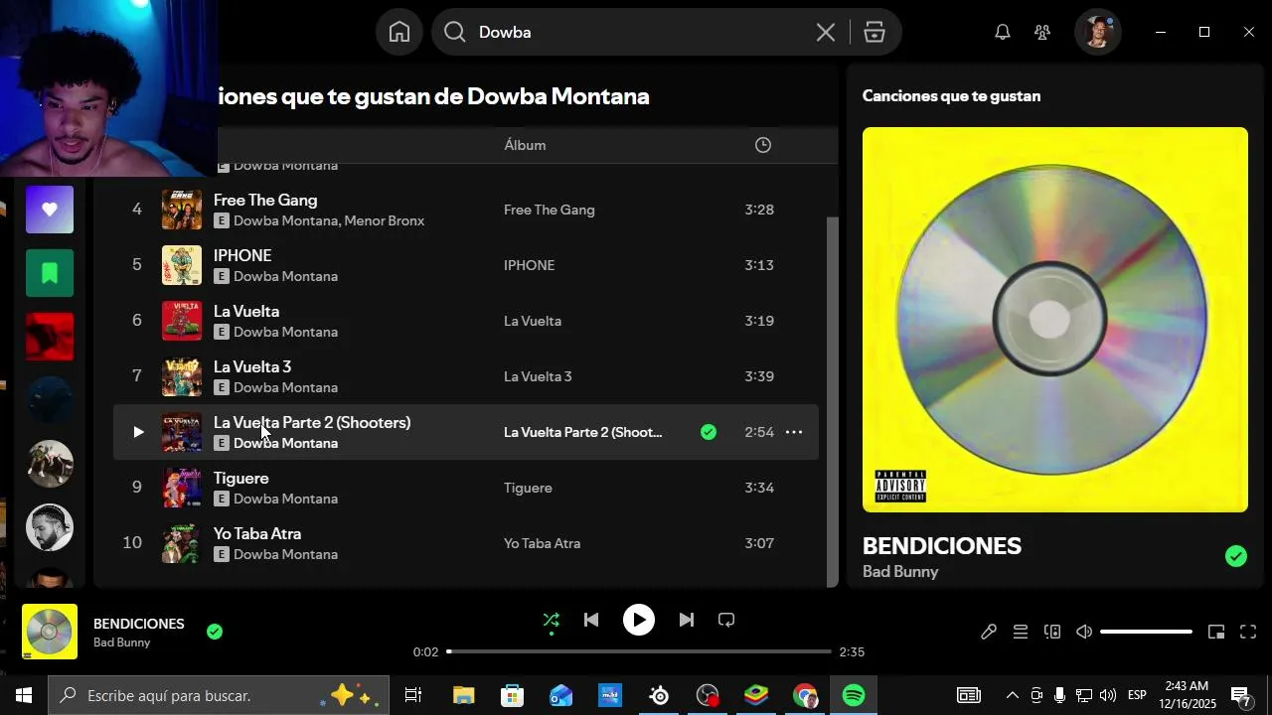Open Outlook from the taskbar
The image size is (1272, 715).
point(560,695)
